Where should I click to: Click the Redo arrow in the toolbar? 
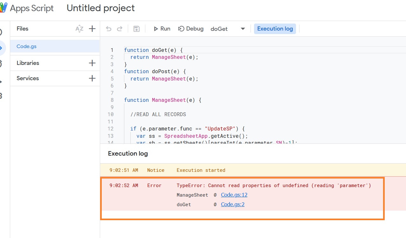pyautogui.click(x=120, y=29)
